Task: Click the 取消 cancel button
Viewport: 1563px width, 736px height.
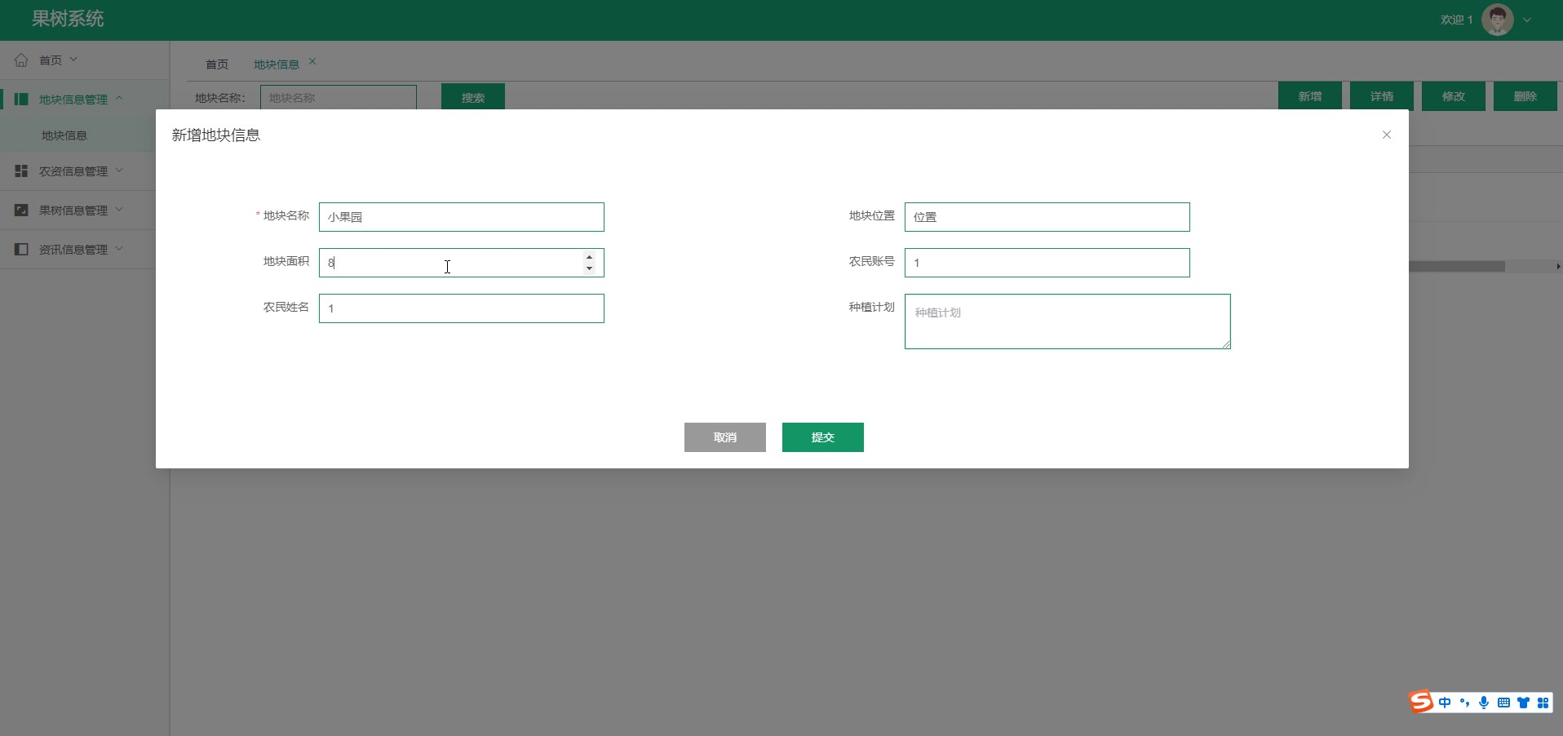Action: [724, 437]
